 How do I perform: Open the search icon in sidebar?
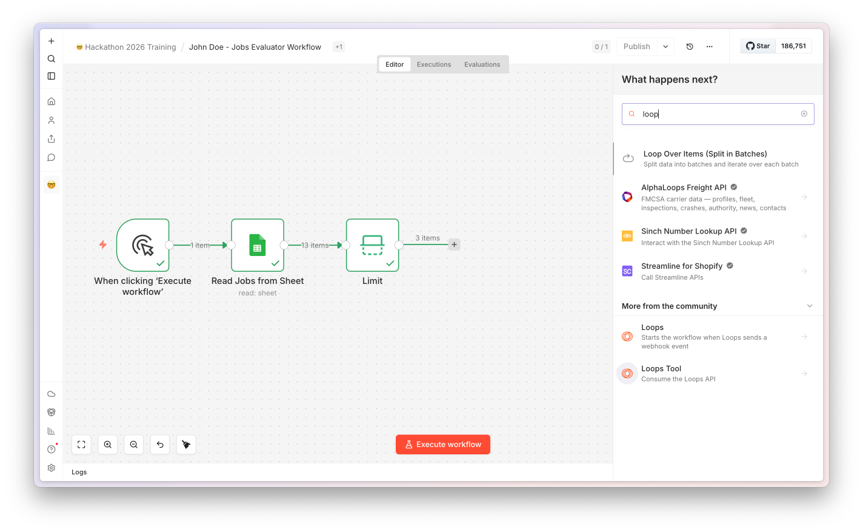[52, 59]
